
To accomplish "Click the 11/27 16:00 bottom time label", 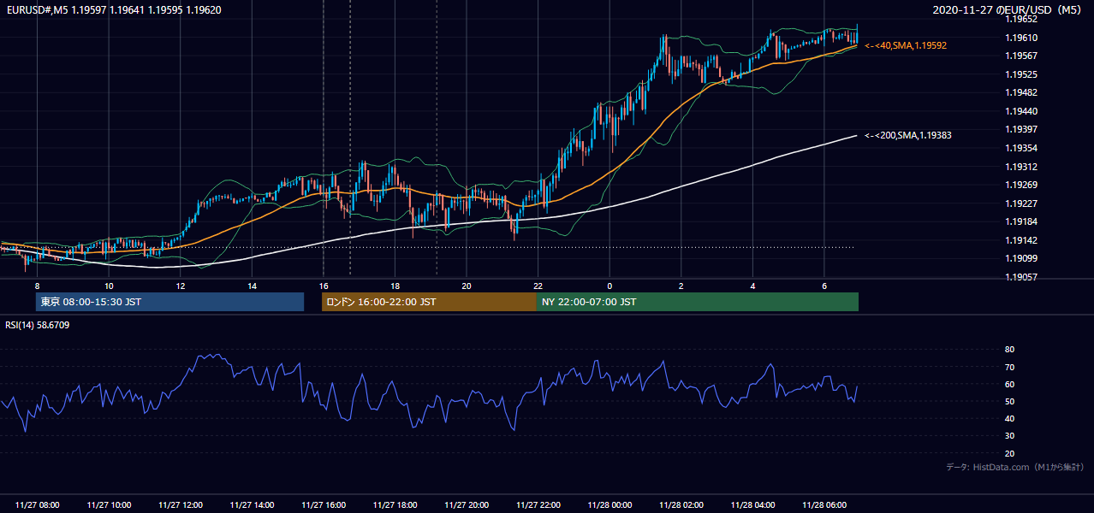I will (x=324, y=505).
